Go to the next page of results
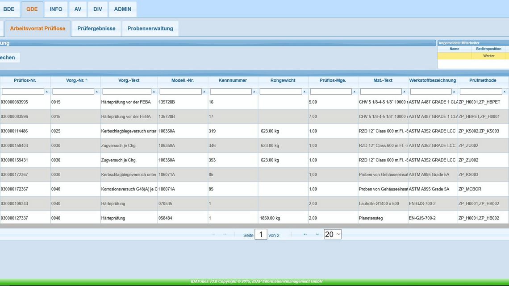This screenshot has width=509, height=286. tap(305, 234)
